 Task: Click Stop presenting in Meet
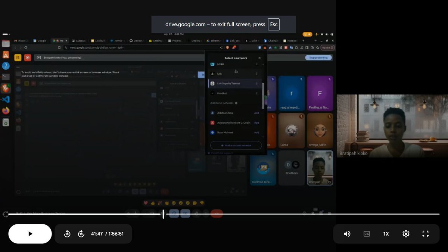[318, 57]
